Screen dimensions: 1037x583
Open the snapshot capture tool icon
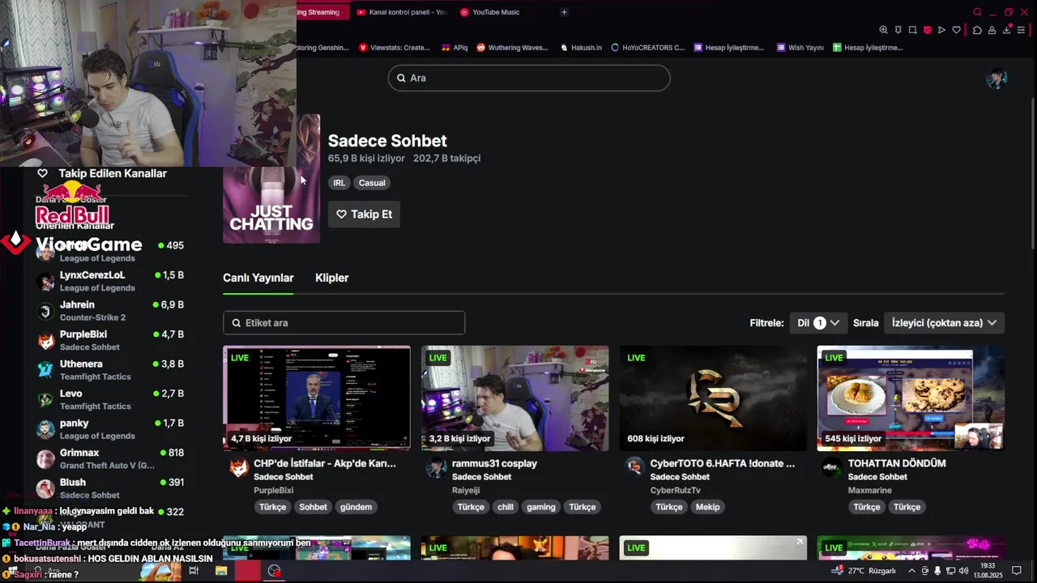[x=912, y=30]
